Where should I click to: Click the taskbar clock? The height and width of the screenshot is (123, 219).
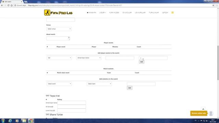[x=213, y=121]
